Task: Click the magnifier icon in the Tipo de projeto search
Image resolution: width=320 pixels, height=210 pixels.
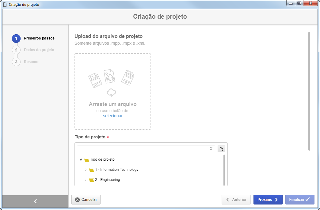Action: (x=211, y=149)
